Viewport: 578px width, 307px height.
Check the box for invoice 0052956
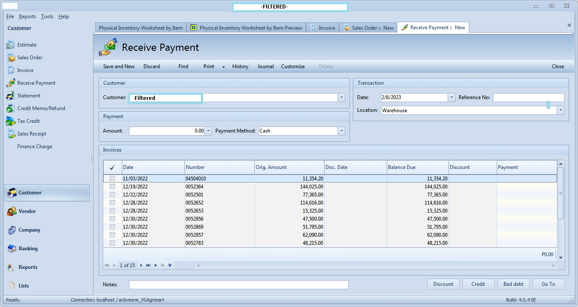(113, 219)
